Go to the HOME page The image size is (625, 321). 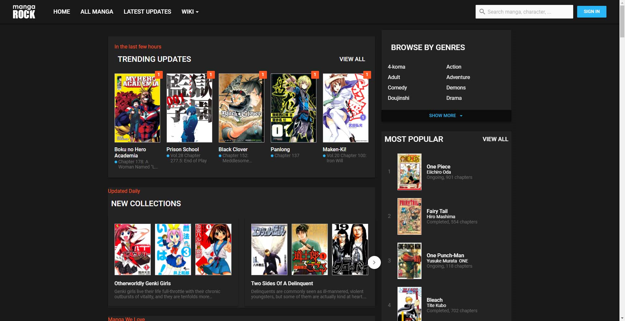[62, 12]
